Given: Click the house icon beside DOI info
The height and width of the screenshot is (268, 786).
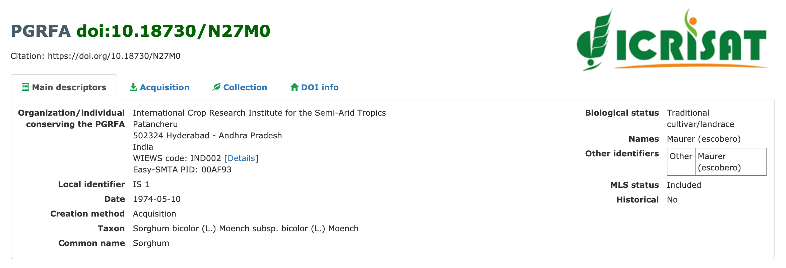Looking at the screenshot, I should point(294,87).
